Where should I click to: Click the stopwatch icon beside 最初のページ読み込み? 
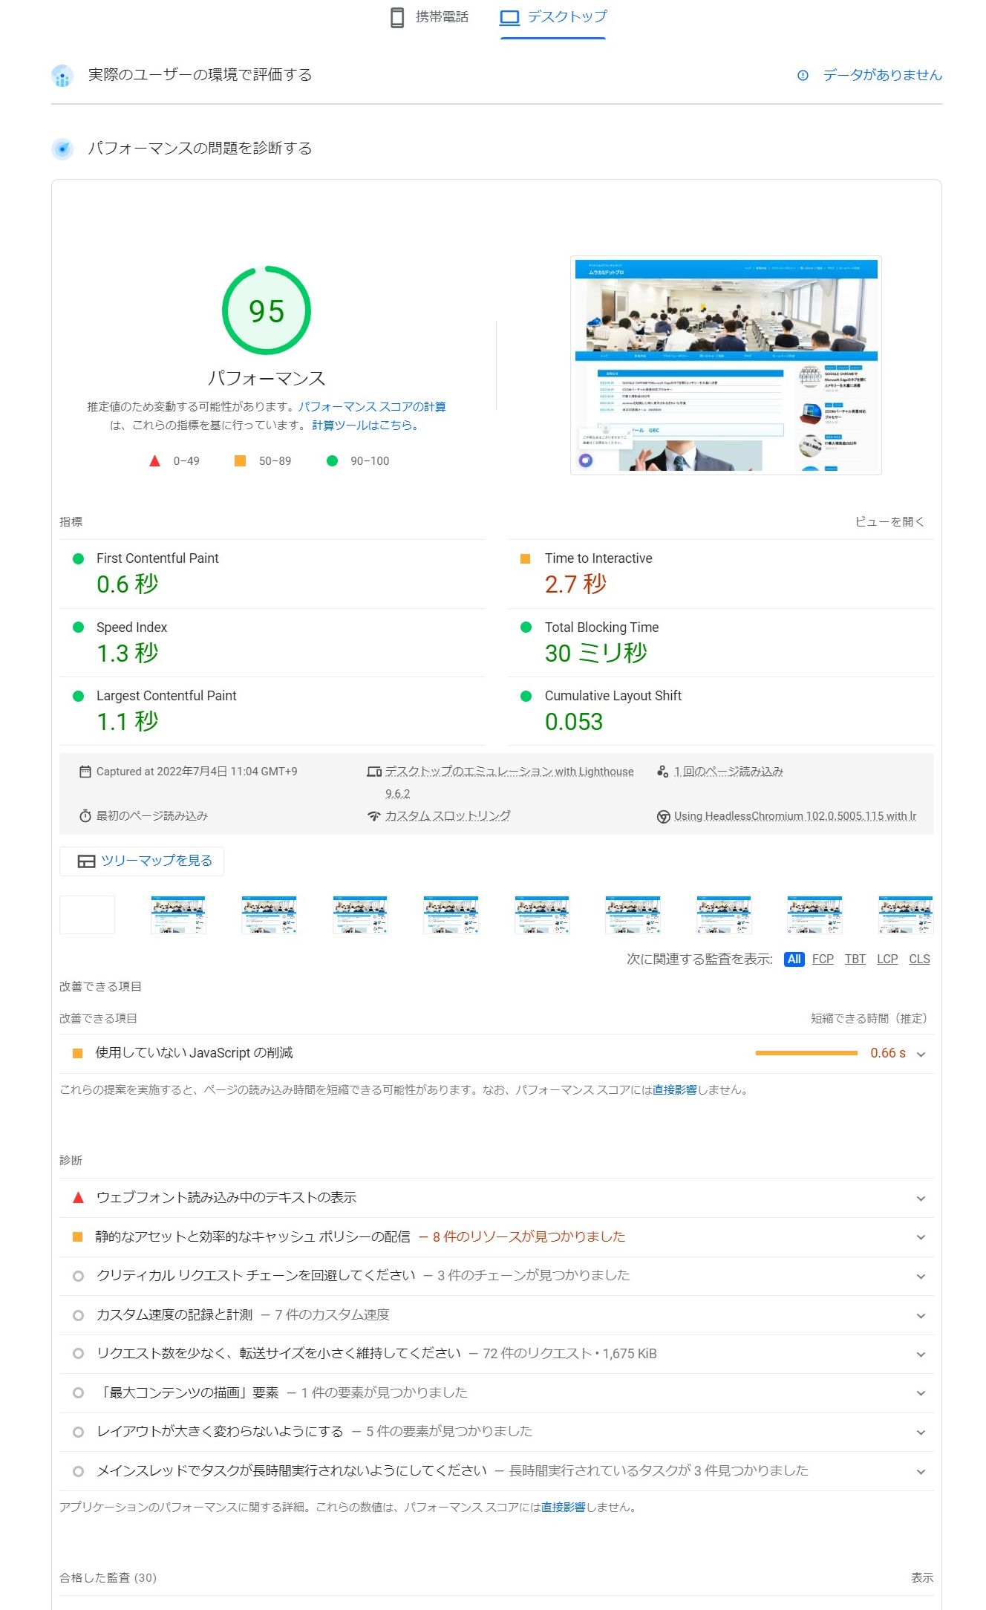(x=85, y=816)
